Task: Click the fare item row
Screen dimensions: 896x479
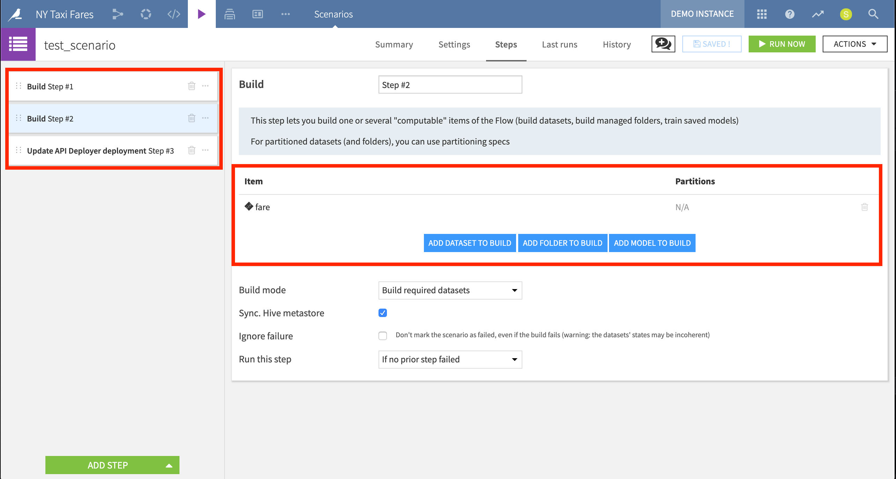Action: point(559,207)
